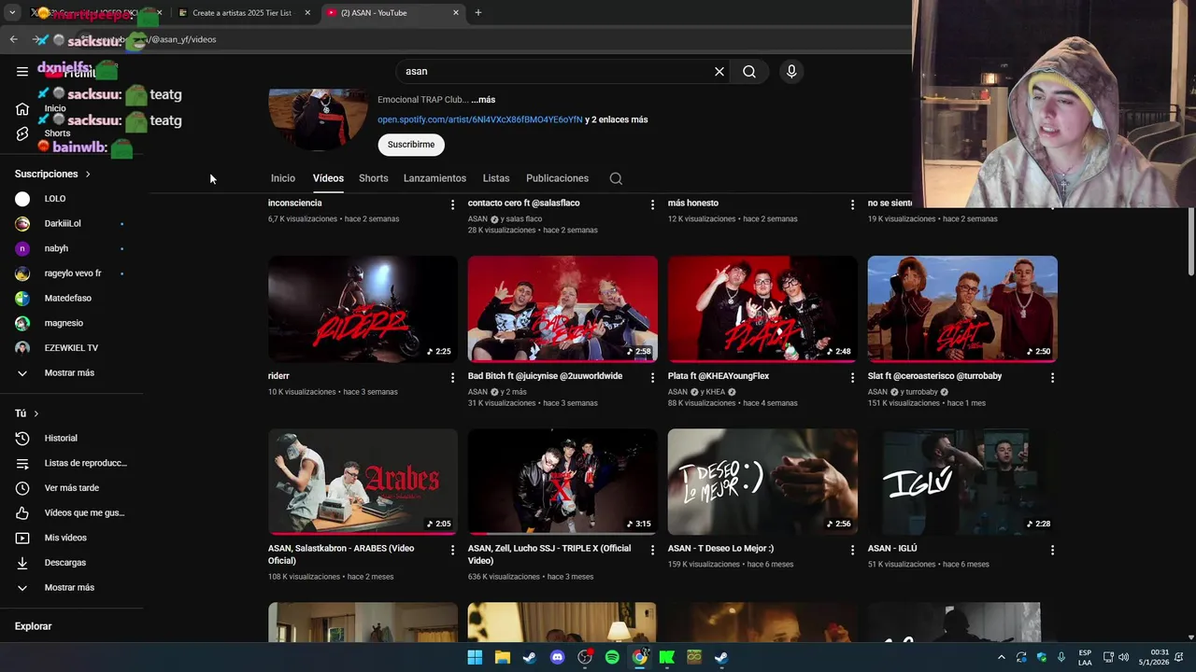Open Spotify from the taskbar

click(x=612, y=657)
